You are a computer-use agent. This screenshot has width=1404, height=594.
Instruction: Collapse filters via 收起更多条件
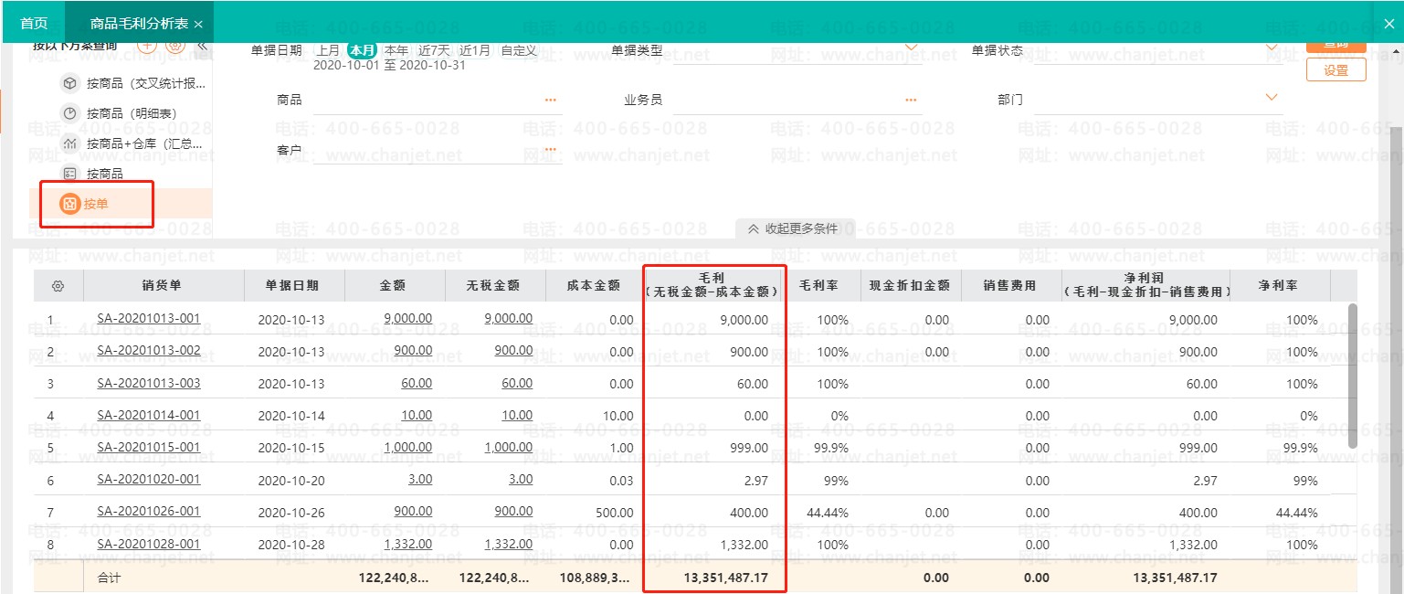pos(794,228)
